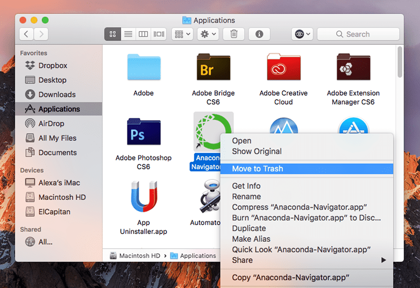The width and height of the screenshot is (420, 288).
Task: Click the Get Info toolbar icon
Action: (259, 34)
